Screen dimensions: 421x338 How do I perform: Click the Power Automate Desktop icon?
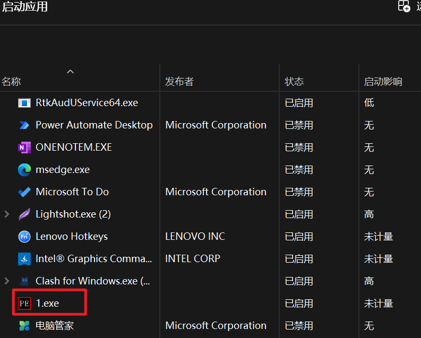pyautogui.click(x=24, y=125)
